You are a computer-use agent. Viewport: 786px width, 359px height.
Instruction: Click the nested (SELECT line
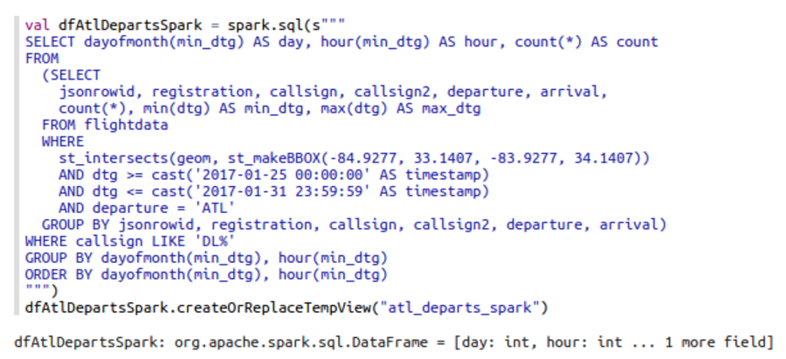pos(72,75)
